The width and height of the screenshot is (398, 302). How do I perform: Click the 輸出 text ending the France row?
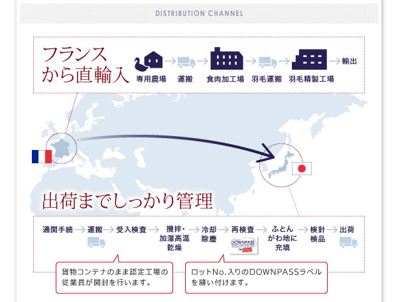(x=350, y=61)
